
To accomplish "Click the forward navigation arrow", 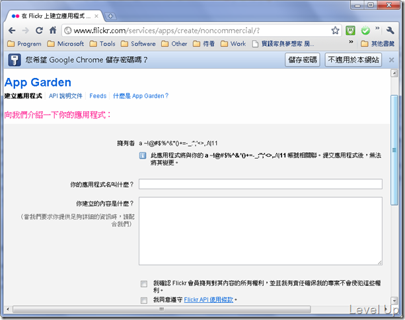I will pyautogui.click(x=26, y=30).
